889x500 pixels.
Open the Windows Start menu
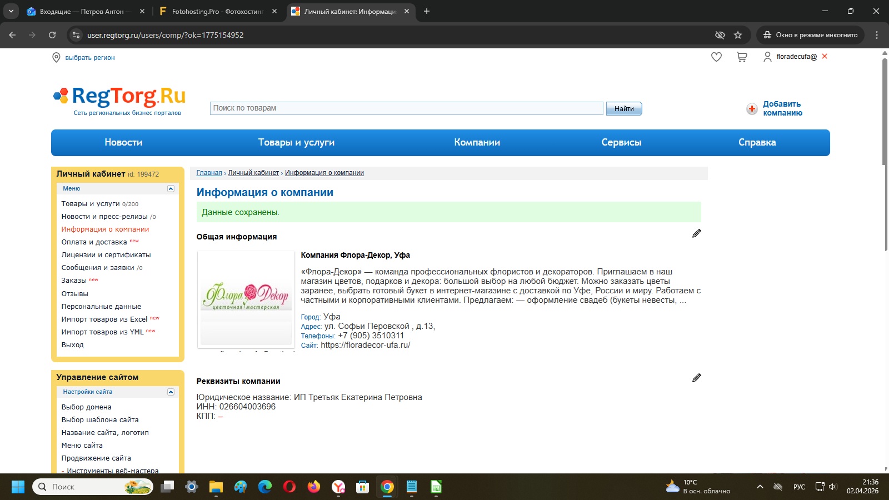pos(18,487)
